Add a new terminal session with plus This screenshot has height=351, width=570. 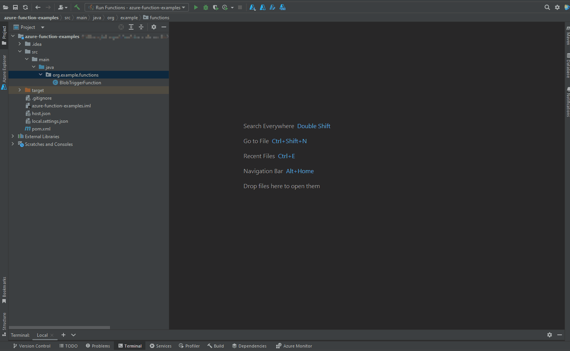click(x=63, y=335)
